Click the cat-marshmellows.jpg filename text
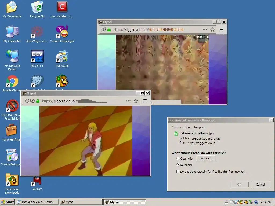The width and height of the screenshot is (275, 206). (x=196, y=133)
